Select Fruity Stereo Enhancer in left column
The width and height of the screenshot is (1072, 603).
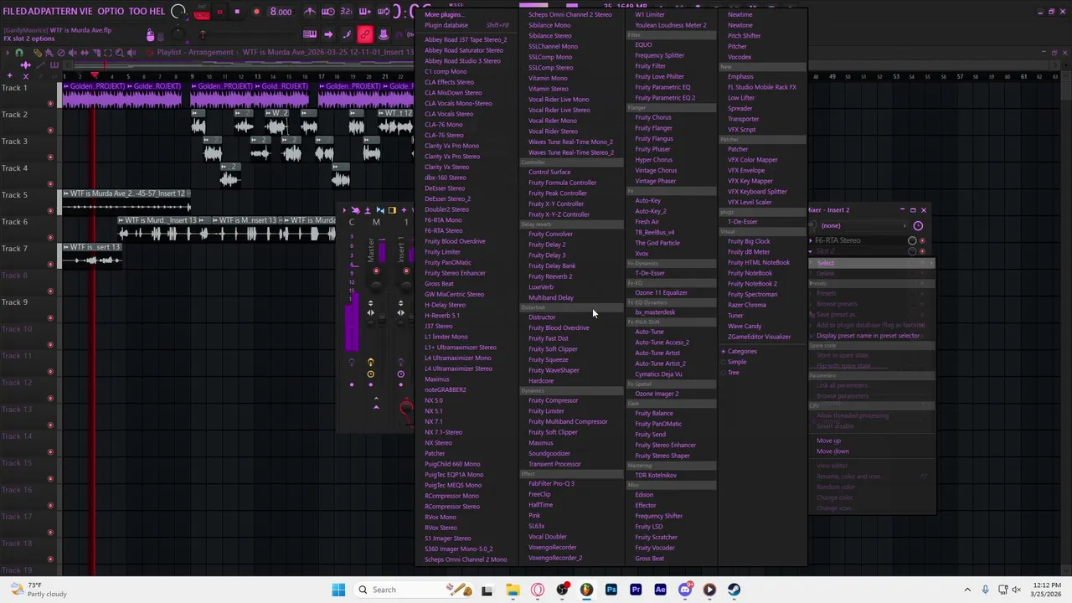pyautogui.click(x=455, y=273)
